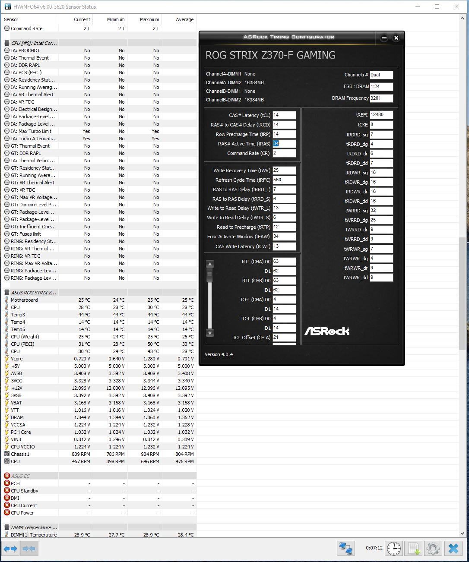Image resolution: width=469 pixels, height=562 pixels.
Task: Select the CPU VCCIO row
Action: click(x=99, y=447)
